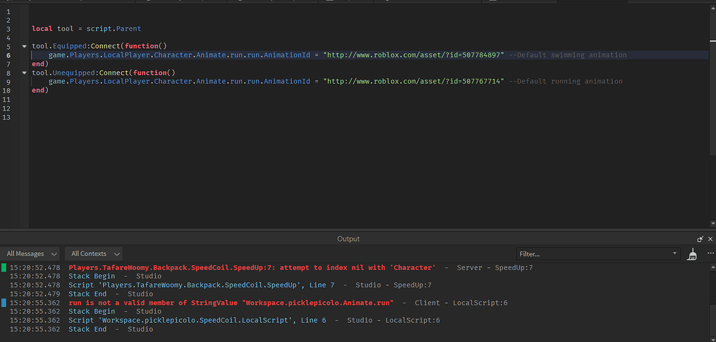The height and width of the screenshot is (342, 716).
Task: Click the Output list scroll-up arrow
Action: pyautogui.click(x=713, y=266)
